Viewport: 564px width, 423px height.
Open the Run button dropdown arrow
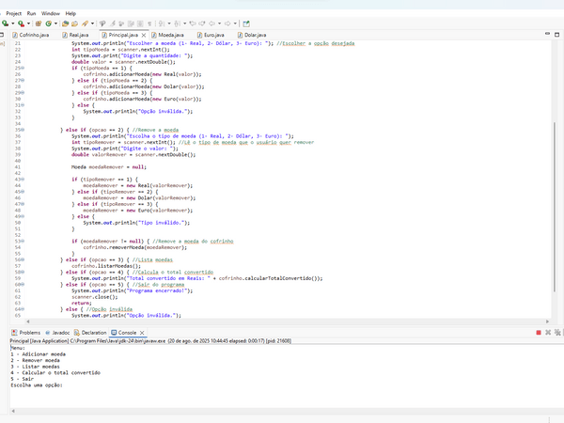click(12, 23)
